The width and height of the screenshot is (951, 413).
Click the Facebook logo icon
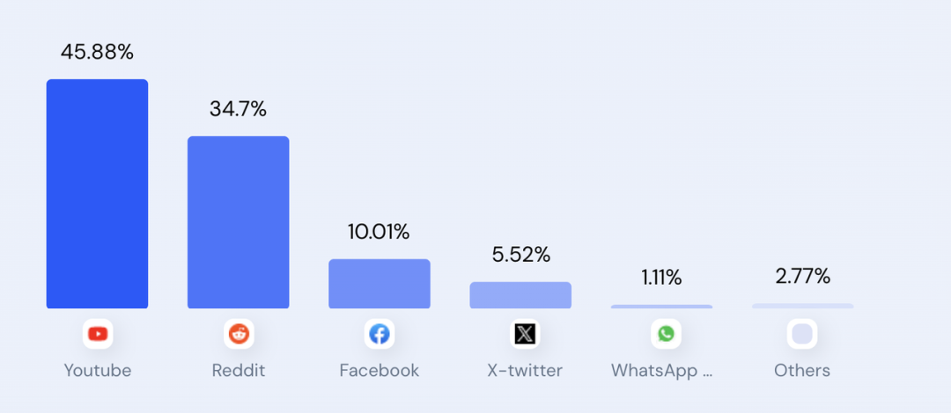tap(380, 334)
